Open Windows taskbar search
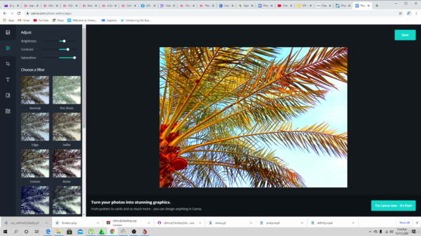The height and width of the screenshot is (236, 421). coord(16,231)
